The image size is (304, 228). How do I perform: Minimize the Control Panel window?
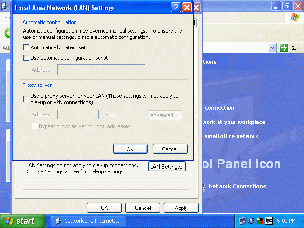pyautogui.click(x=275, y=6)
